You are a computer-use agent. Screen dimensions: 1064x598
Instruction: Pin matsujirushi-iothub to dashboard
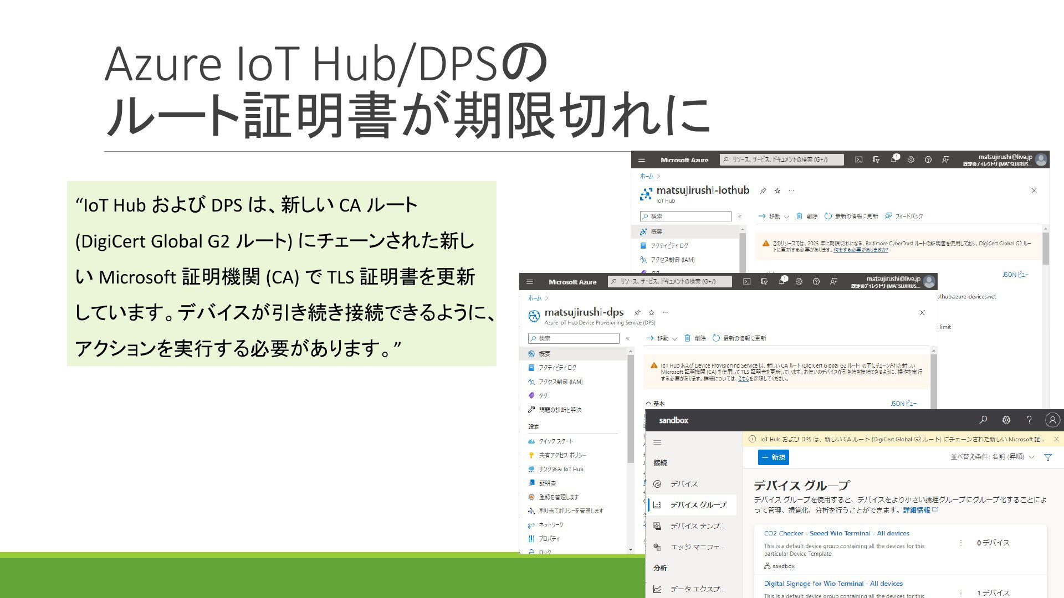point(763,190)
